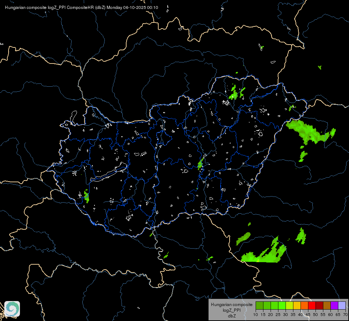This screenshot has width=349, height=321.
Task: Click the legend scale value '45'
Action: 308,315
